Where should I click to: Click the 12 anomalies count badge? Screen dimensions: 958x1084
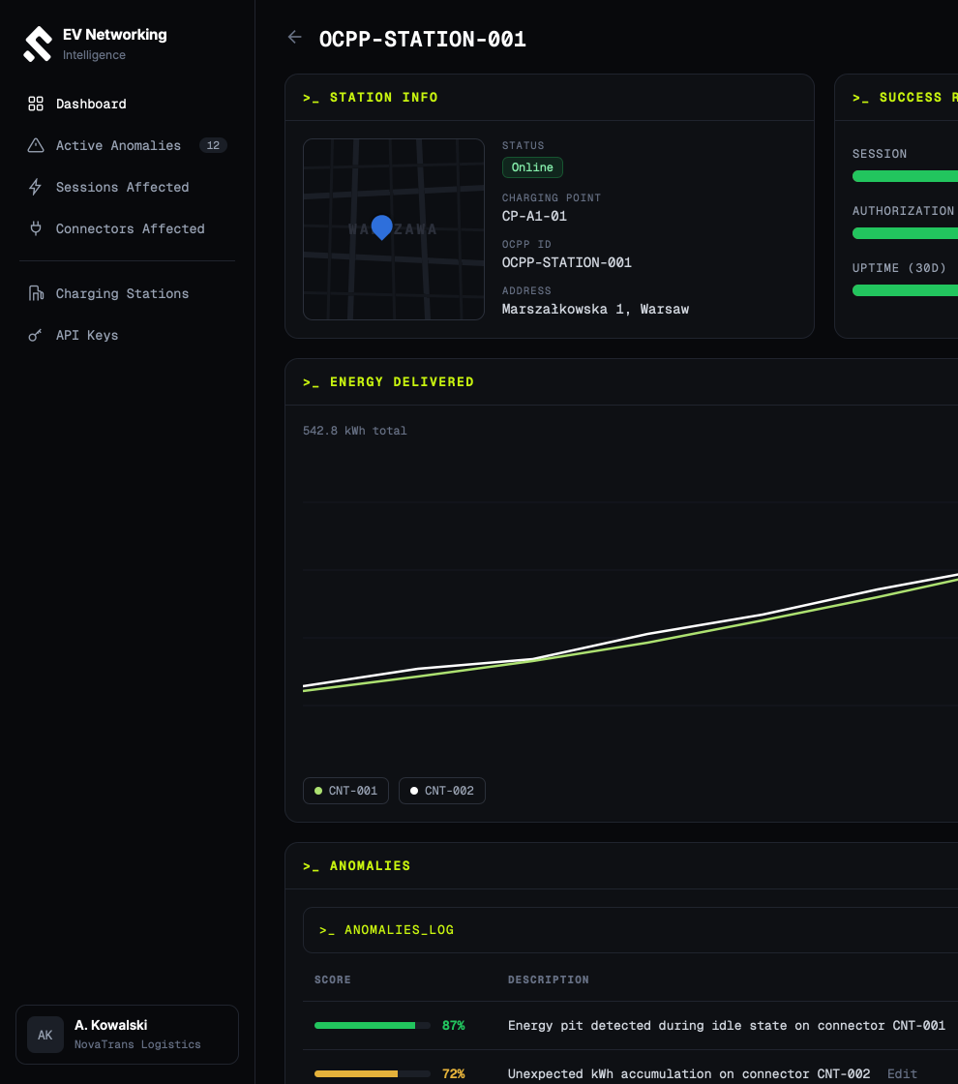point(213,145)
